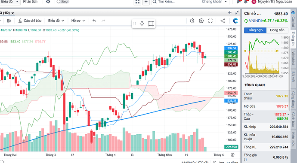Viewport: 297px width, 163px height.
Task: Open the notifications bell
Action: point(246,2)
